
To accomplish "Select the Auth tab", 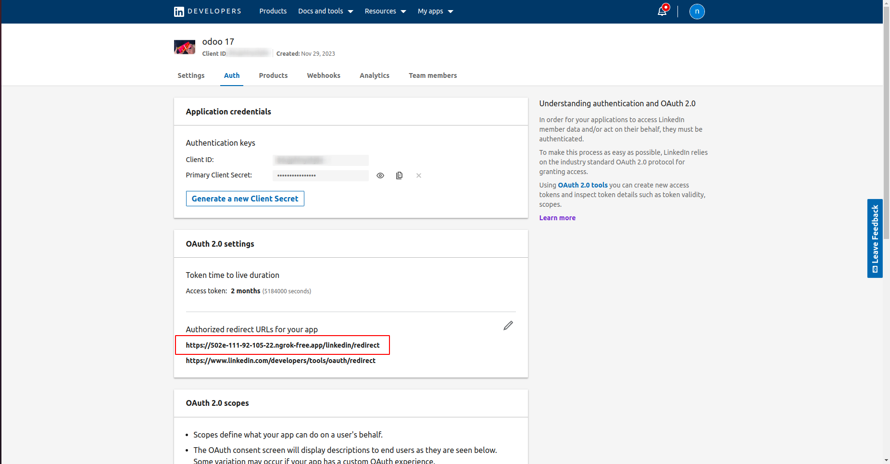I will pyautogui.click(x=232, y=75).
